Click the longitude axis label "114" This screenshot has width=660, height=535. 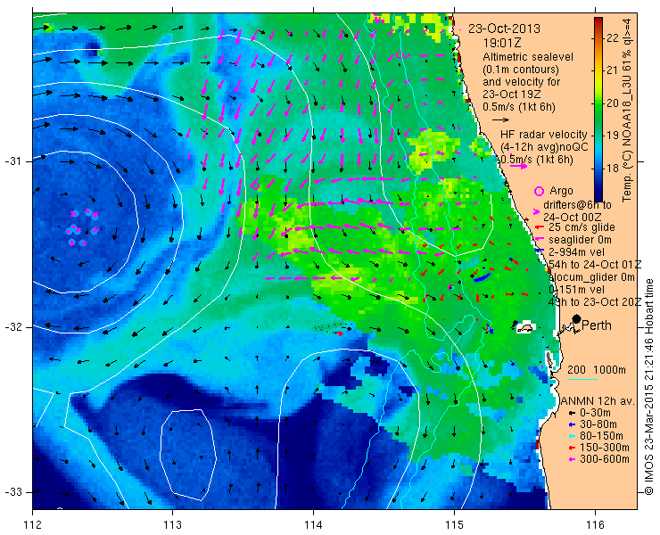click(x=313, y=525)
